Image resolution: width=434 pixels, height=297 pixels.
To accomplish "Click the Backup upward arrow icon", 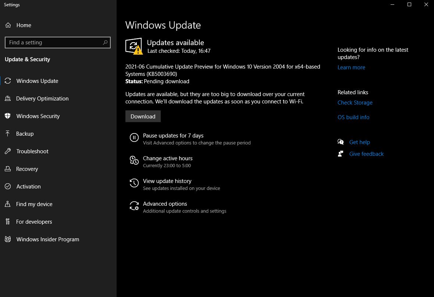I will click(x=7, y=133).
